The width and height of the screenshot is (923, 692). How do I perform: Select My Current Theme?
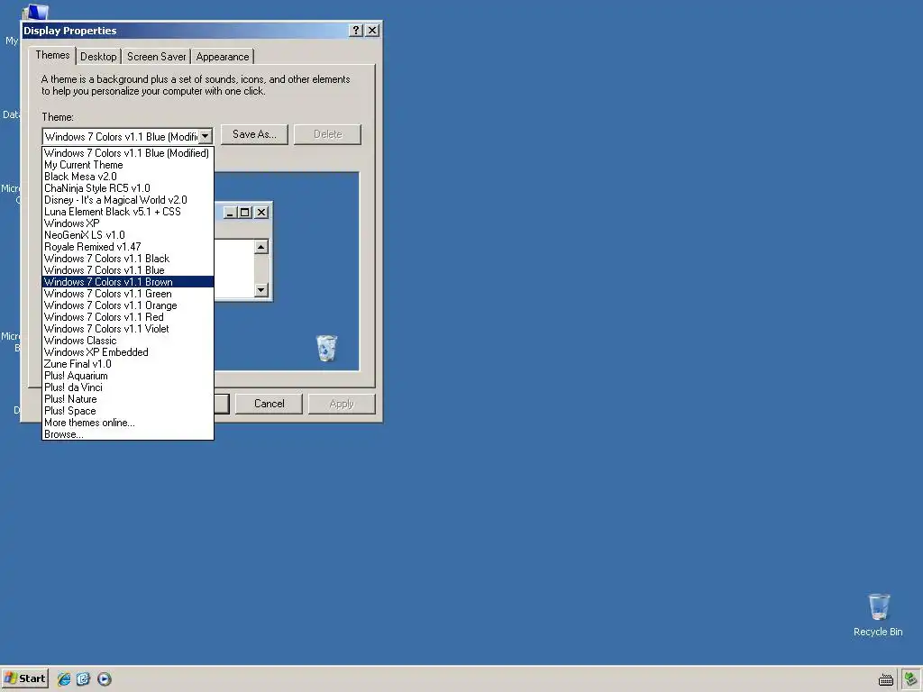click(128, 165)
